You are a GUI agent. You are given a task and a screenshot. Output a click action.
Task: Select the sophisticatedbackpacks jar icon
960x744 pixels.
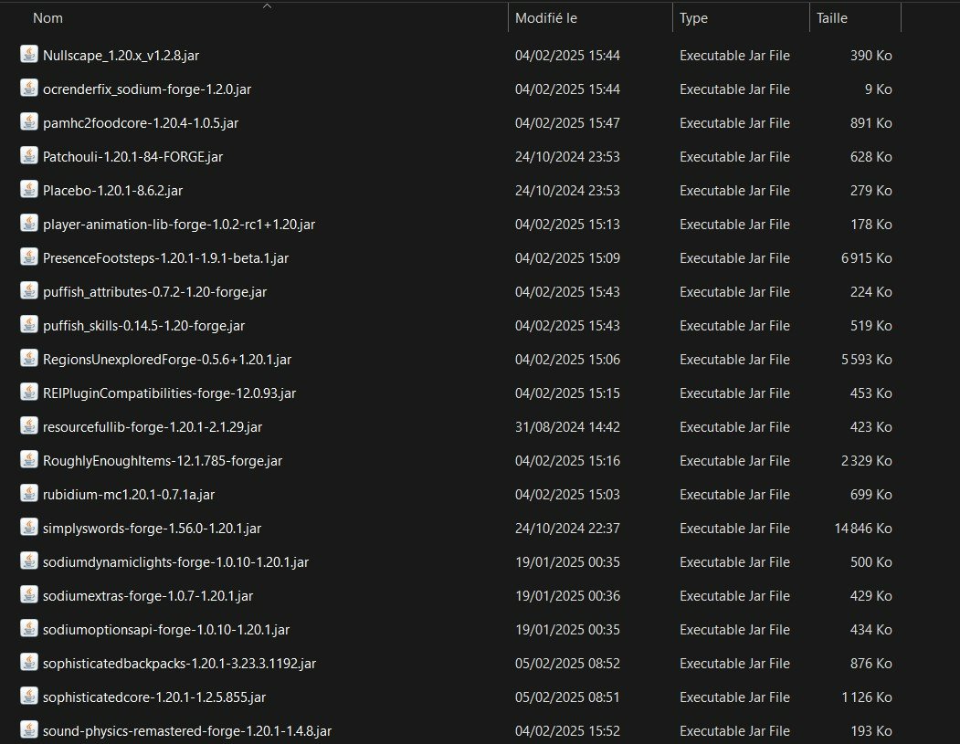tap(29, 662)
